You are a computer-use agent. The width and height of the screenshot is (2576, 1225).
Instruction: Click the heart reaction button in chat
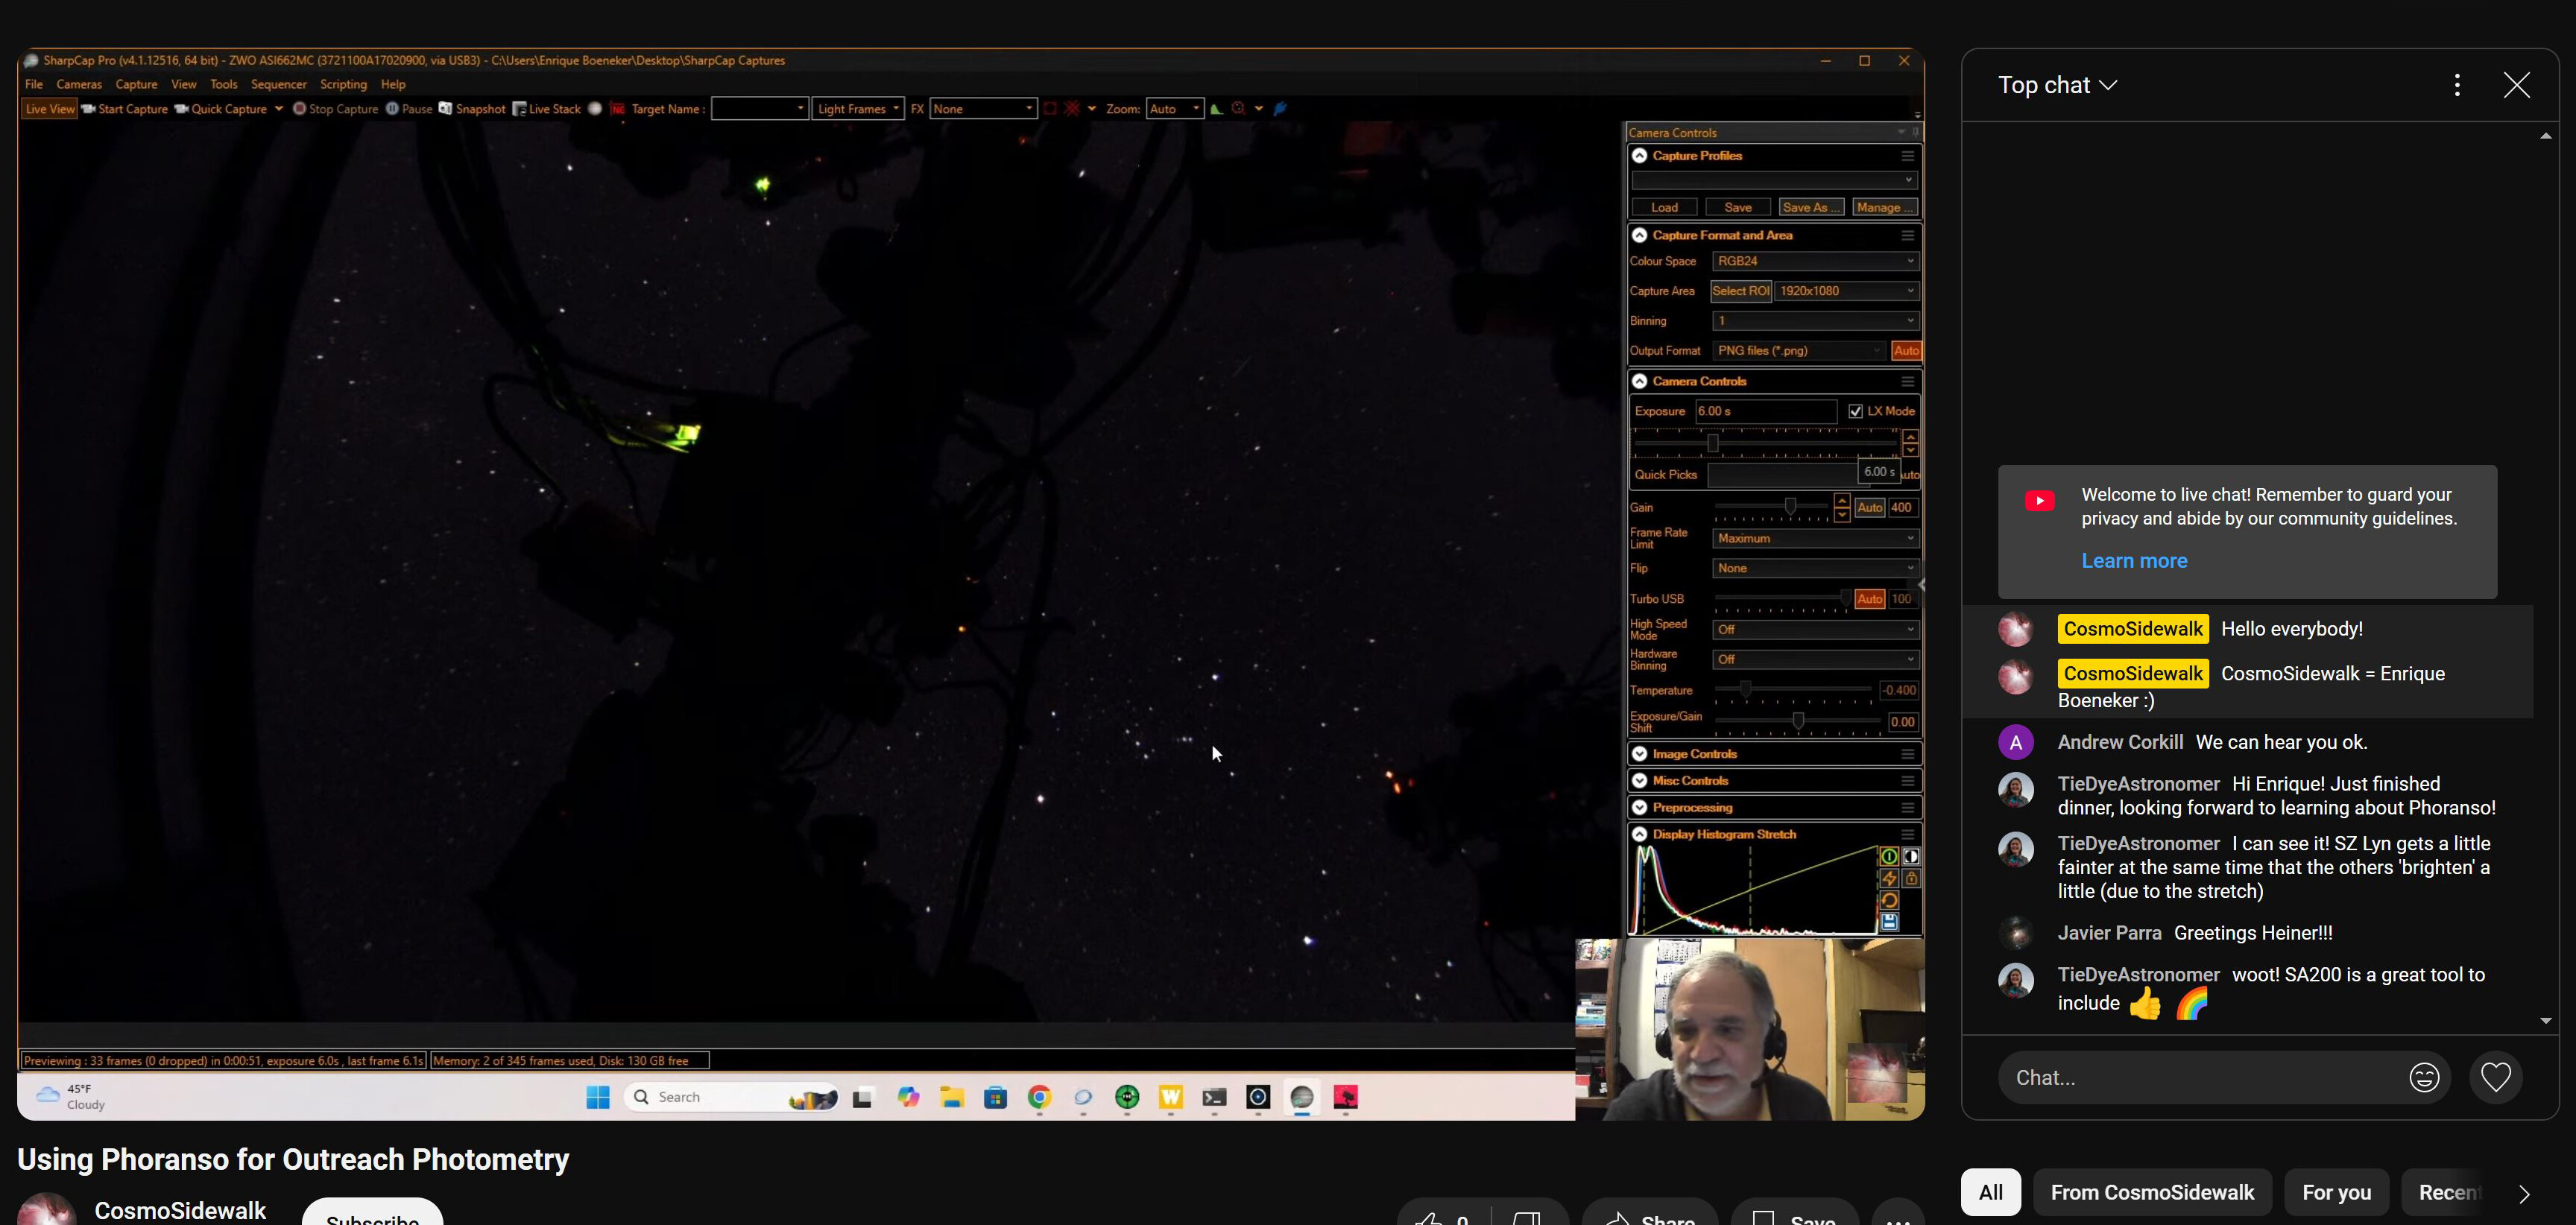[x=2496, y=1077]
